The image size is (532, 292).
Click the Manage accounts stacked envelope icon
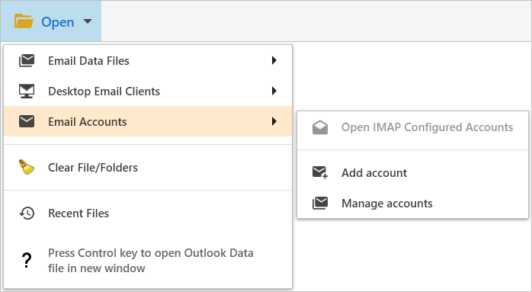point(320,203)
